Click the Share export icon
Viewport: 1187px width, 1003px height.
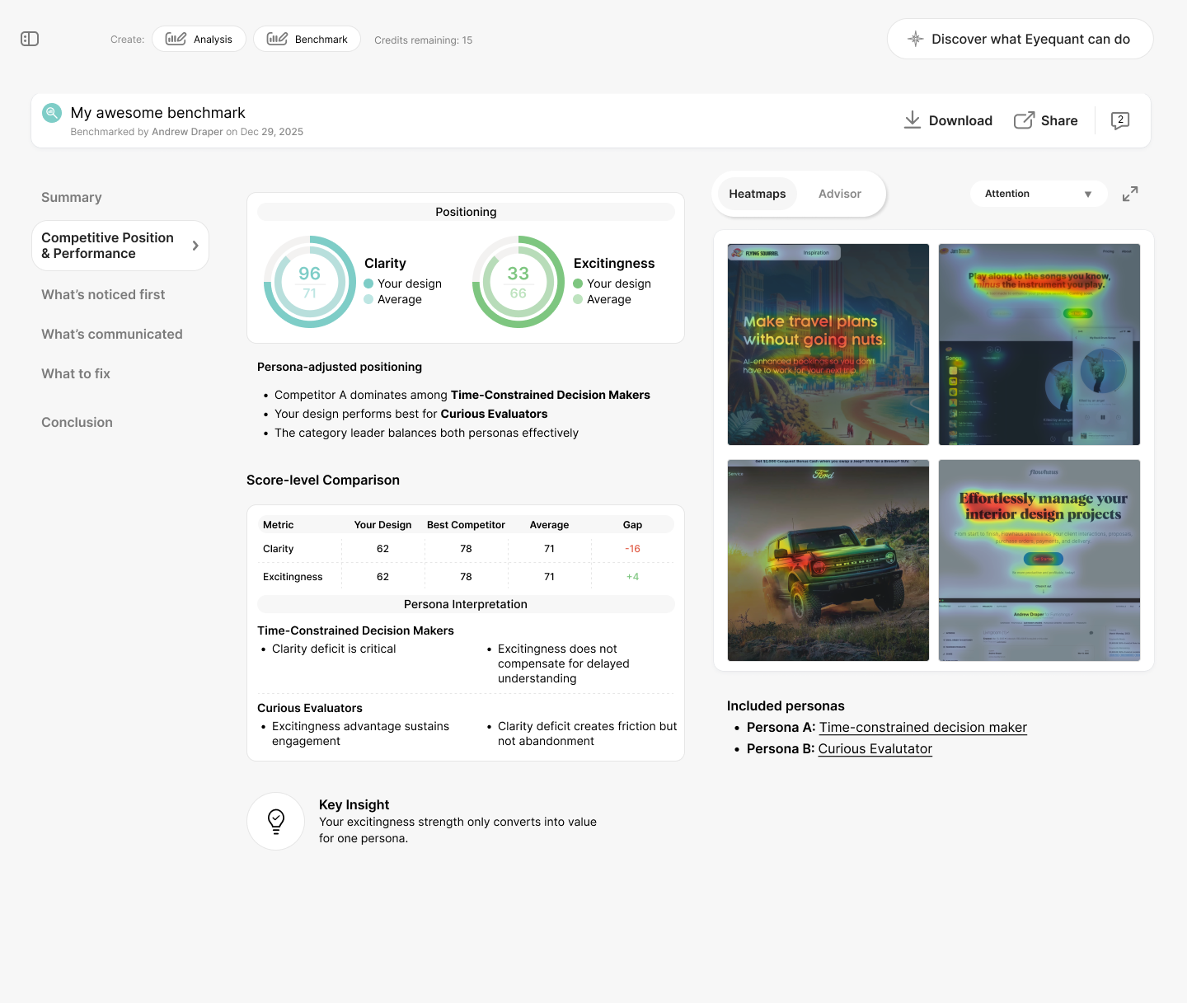pos(1024,120)
